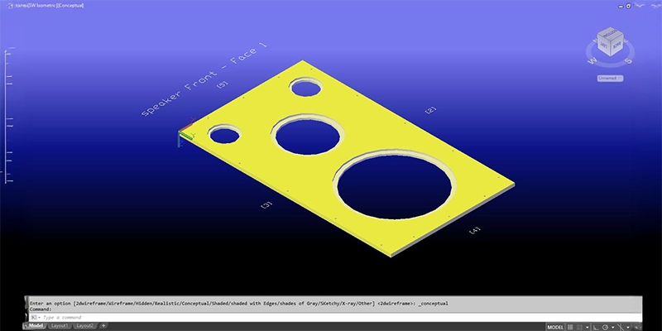Add a new layout with the plus button
Viewport: 662px width, 331px height.
tap(103, 326)
